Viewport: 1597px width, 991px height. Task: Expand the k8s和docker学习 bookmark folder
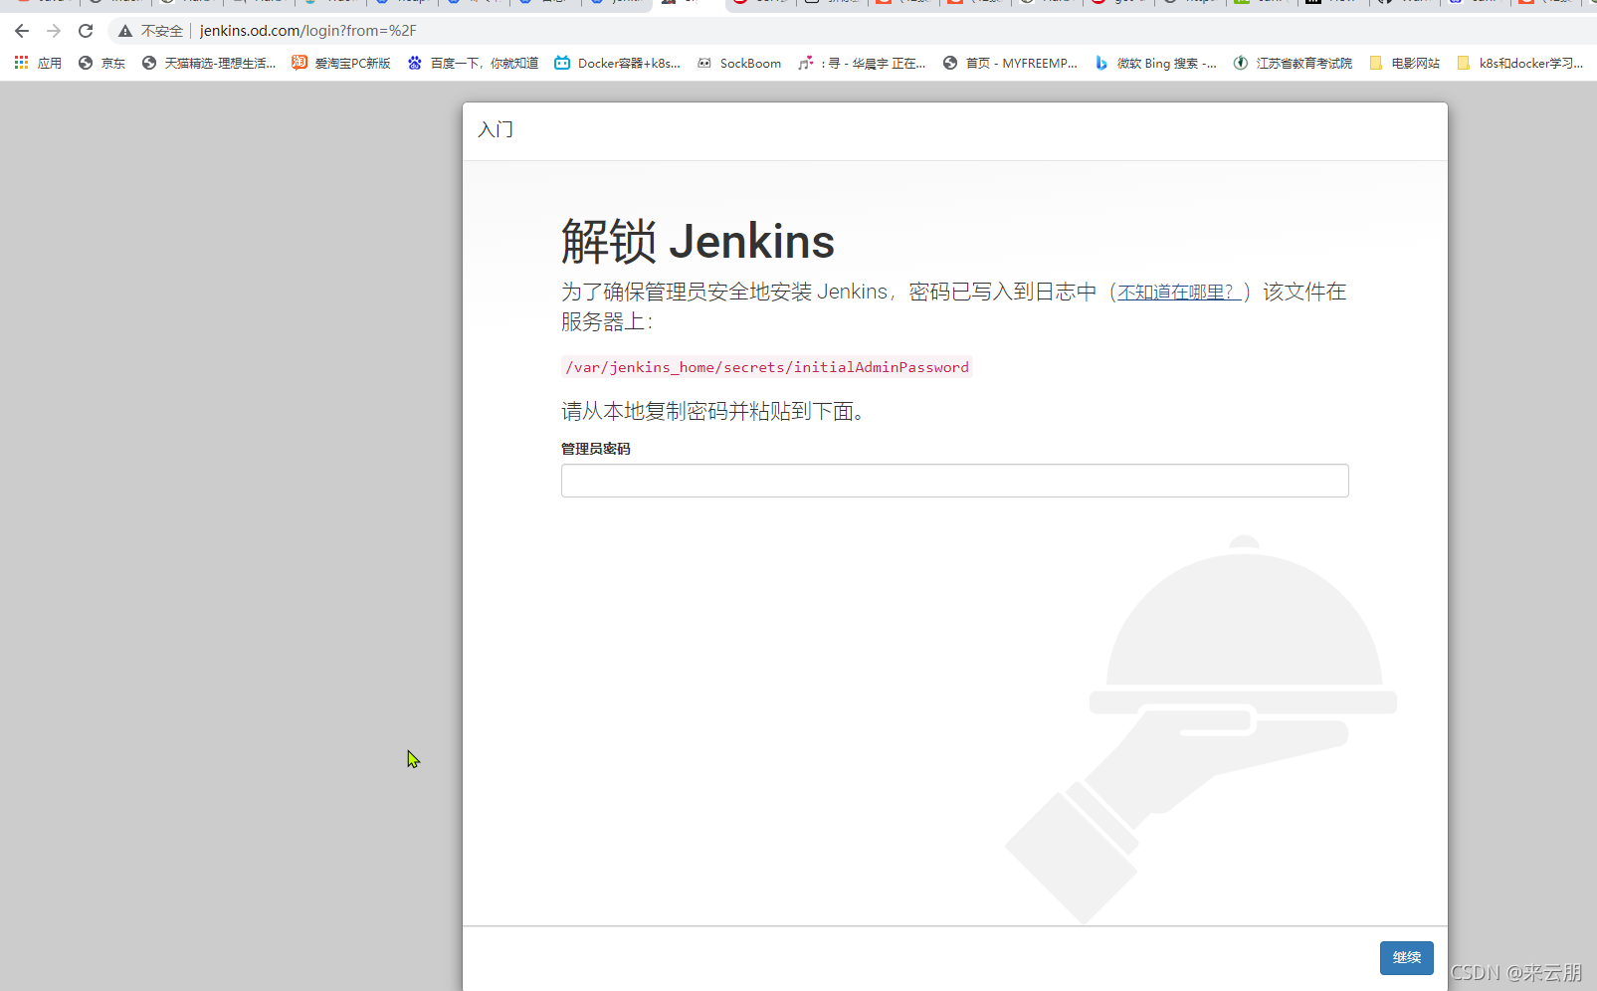coord(1519,63)
